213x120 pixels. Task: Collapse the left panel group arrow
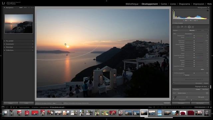[x=1, y=56]
